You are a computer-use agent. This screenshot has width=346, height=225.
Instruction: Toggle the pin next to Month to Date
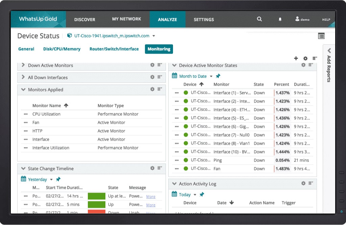(218, 76)
